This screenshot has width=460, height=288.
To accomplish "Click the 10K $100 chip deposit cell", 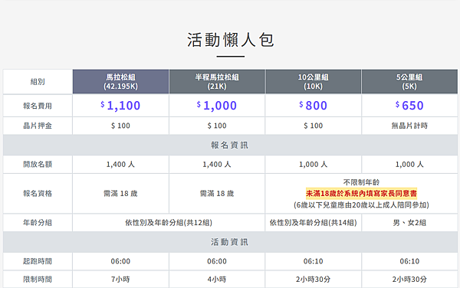I will coord(313,126).
